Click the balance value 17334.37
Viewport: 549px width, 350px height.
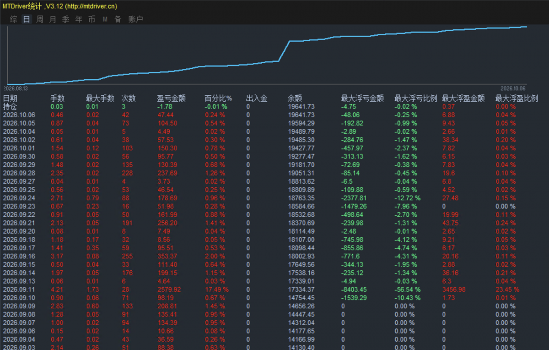(x=301, y=290)
